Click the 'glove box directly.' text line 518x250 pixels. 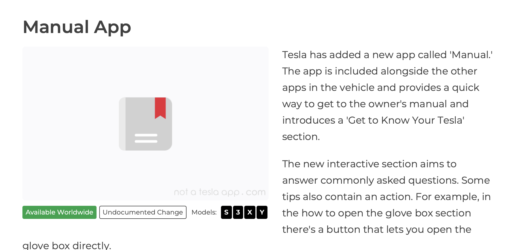67,245
